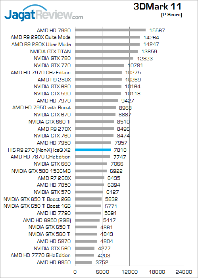Select the NVIDIA GTX 780 bar
The height and width of the screenshot is (278, 198).
[104, 58]
